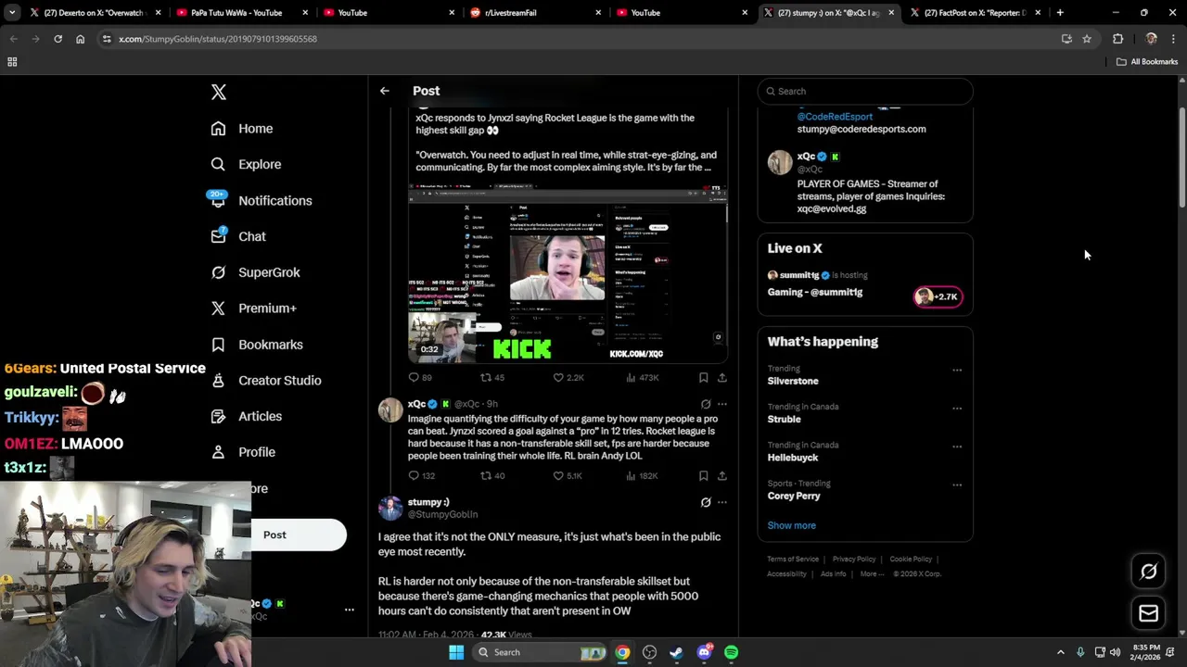
Task: Click Grok icon on xQc's post
Action: (x=706, y=404)
